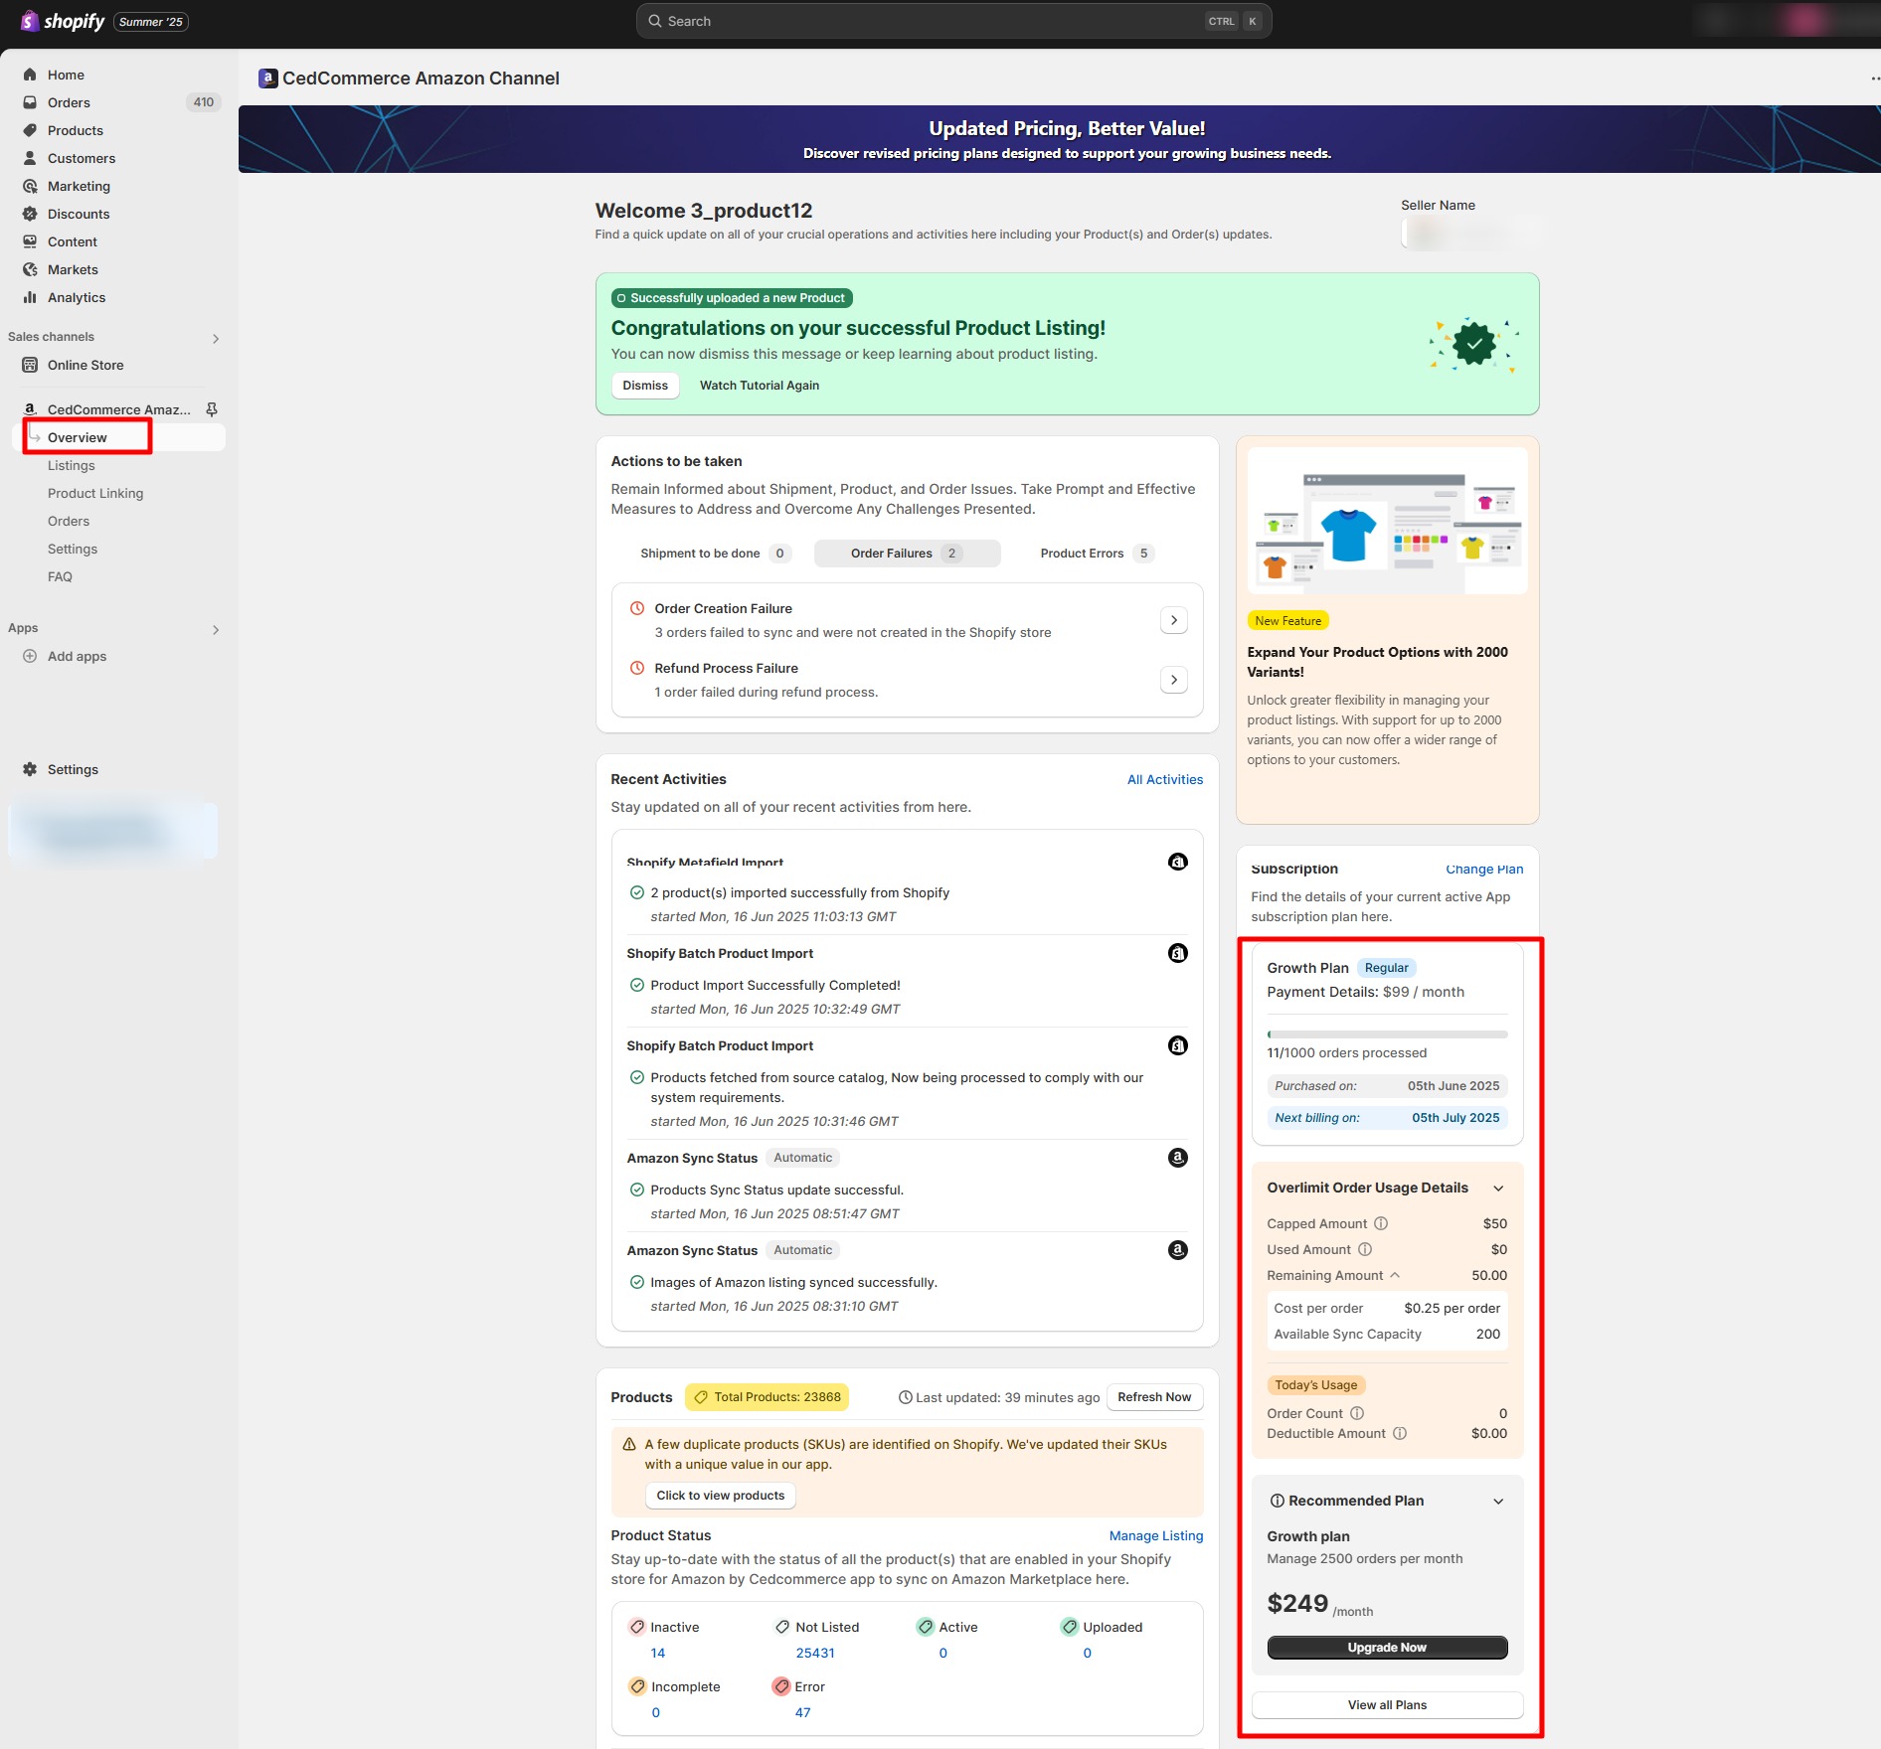The width and height of the screenshot is (1881, 1749).
Task: Open All Activities link
Action: pyautogui.click(x=1164, y=779)
